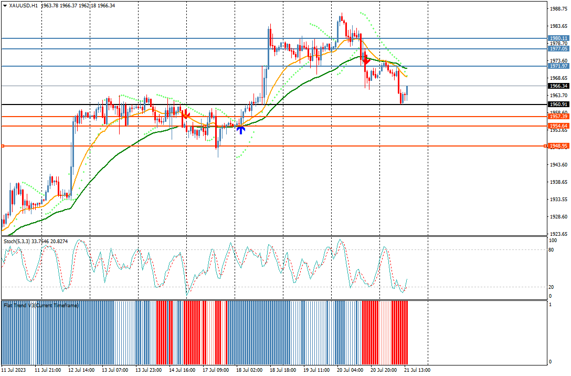Click the stochastic 20 level label
The width and height of the screenshot is (571, 376).
(551, 287)
